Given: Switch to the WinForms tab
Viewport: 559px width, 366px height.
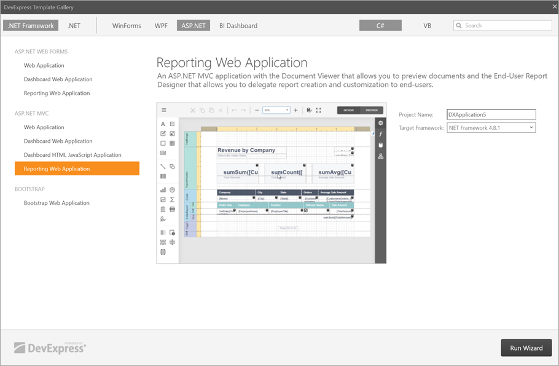Looking at the screenshot, I should [x=127, y=25].
